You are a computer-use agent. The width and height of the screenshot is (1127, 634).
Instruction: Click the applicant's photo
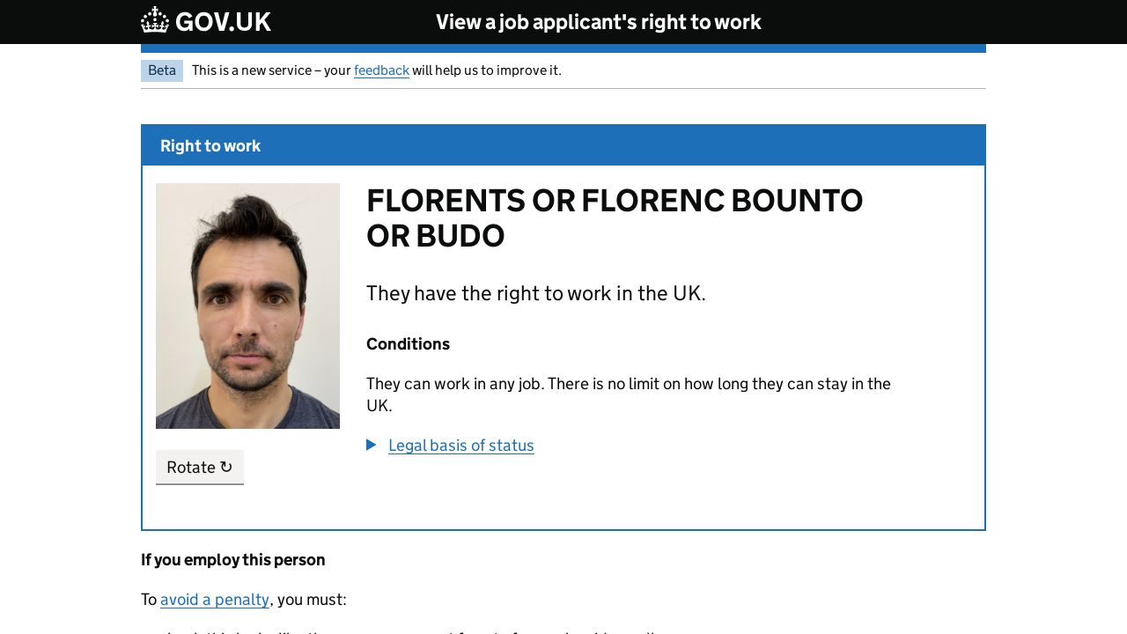coord(247,306)
